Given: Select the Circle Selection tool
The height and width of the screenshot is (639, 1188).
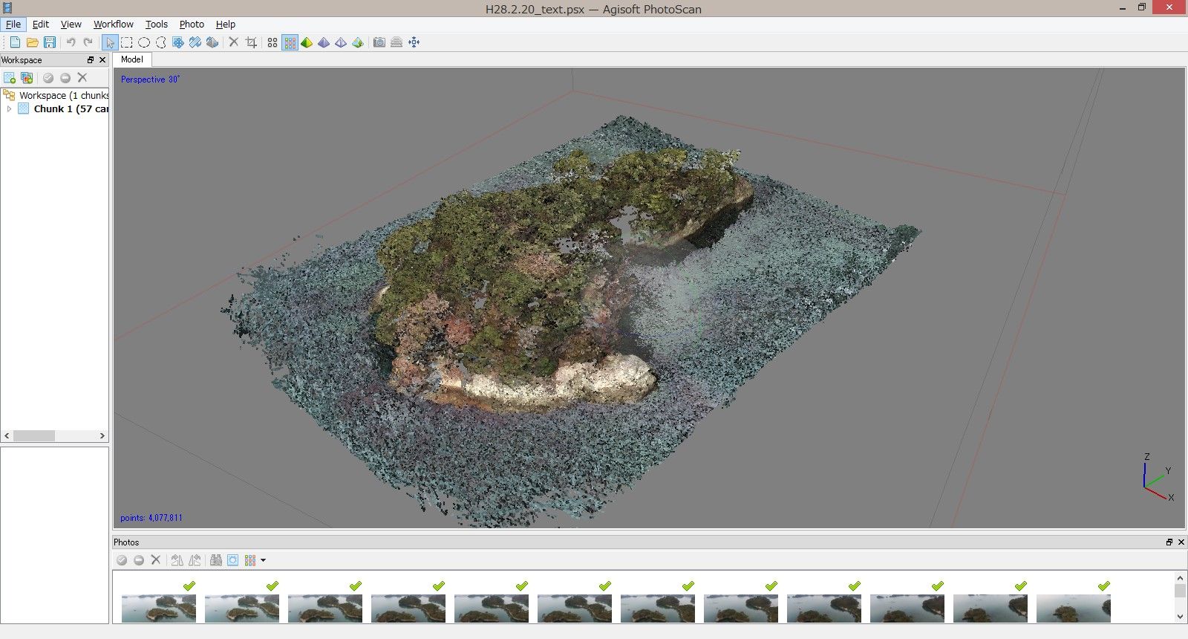Looking at the screenshot, I should (144, 42).
